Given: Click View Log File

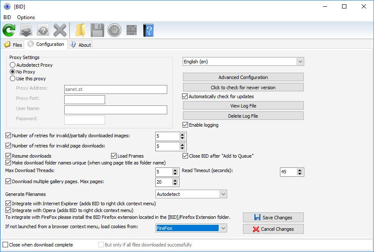Looking at the screenshot, I should (243, 105).
